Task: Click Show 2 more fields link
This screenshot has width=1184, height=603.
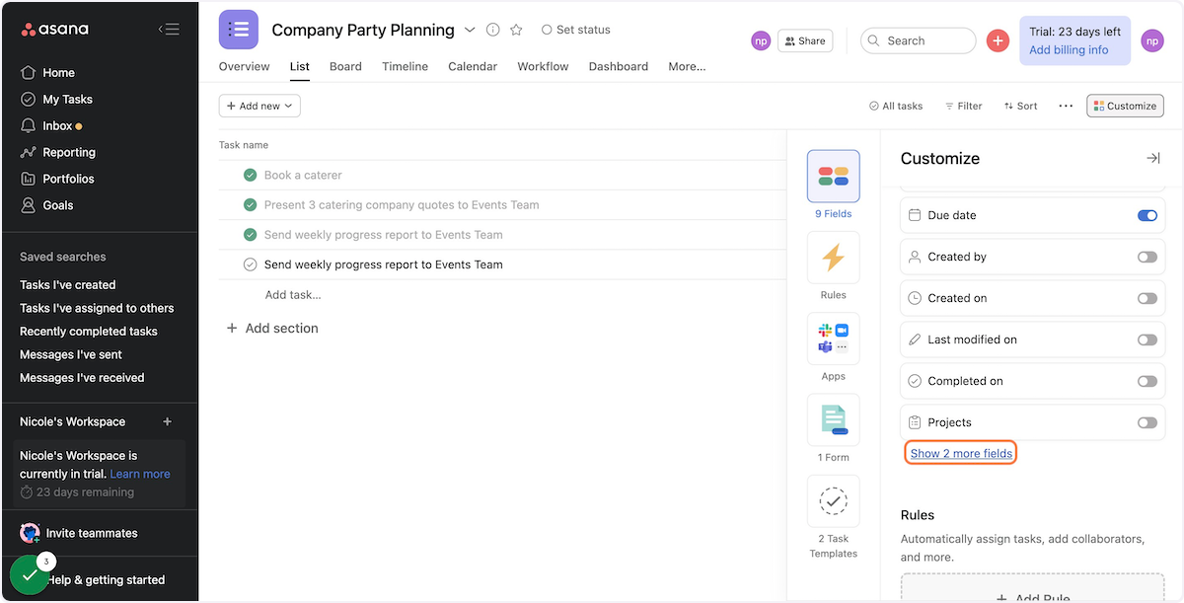Action: [x=961, y=453]
